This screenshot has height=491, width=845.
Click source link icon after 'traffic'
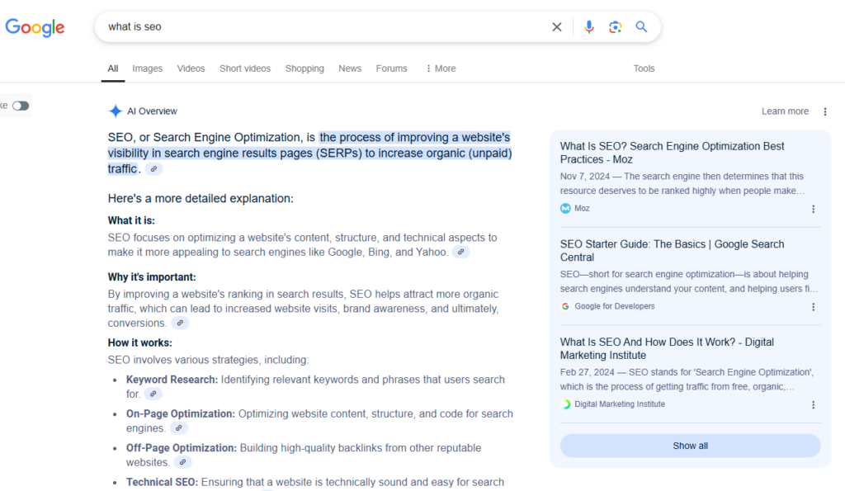coord(153,169)
